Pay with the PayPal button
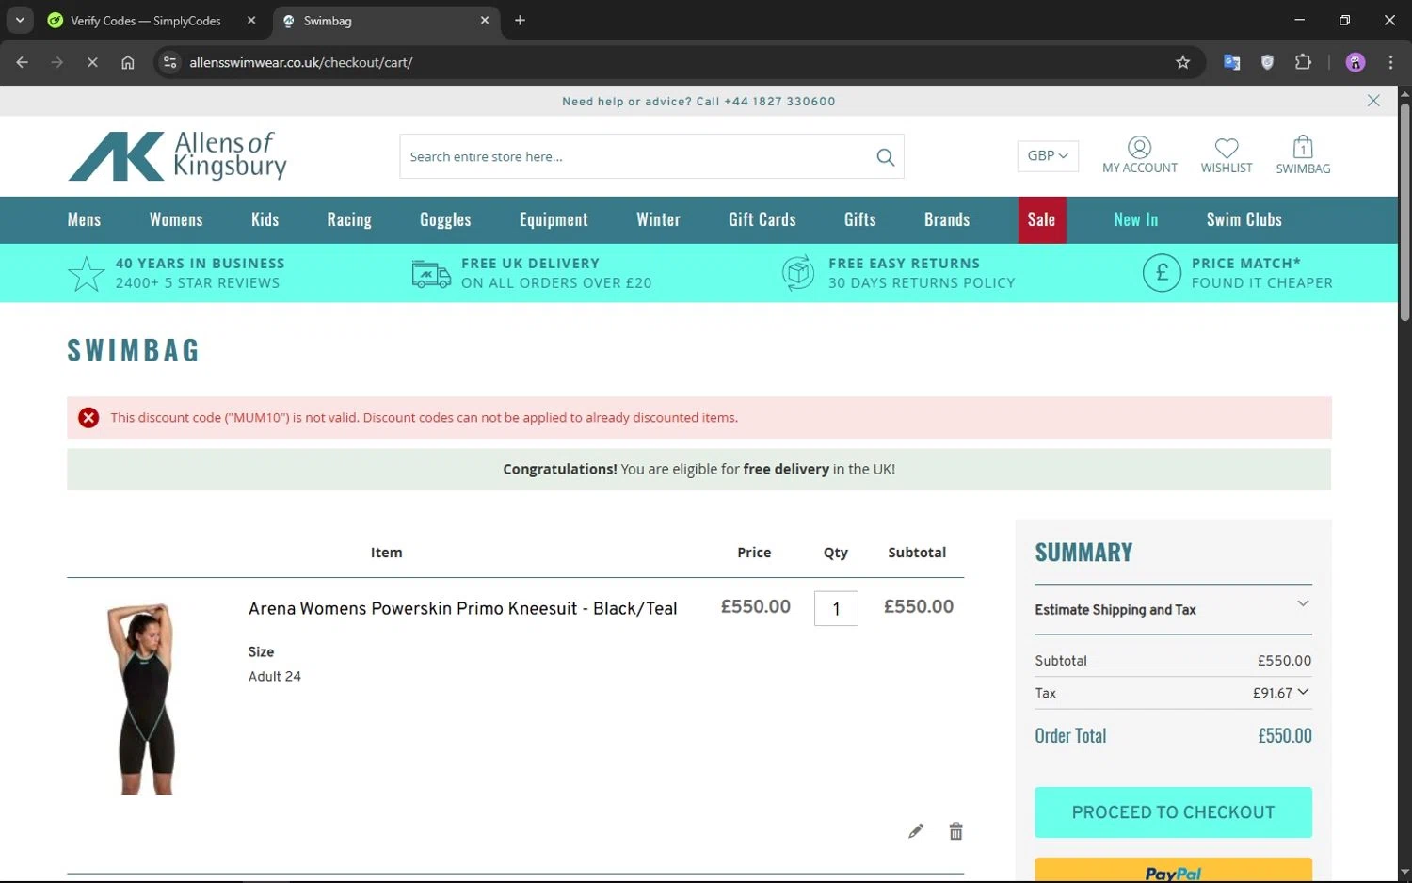Screen dimensions: 1412x883 click(x=1173, y=870)
